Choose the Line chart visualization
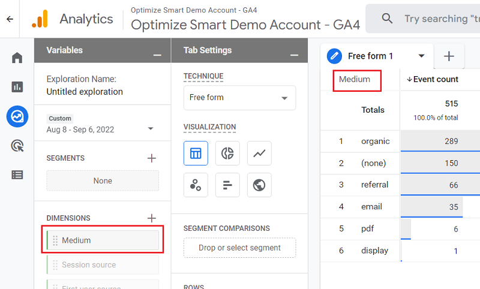Screen dimensions: 480x289 coord(259,153)
